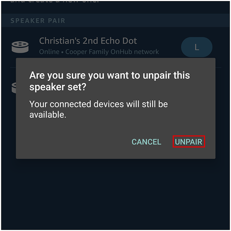The image size is (231, 231).
Task: Tap the 'available.' message line
Action: pyautogui.click(x=48, y=115)
